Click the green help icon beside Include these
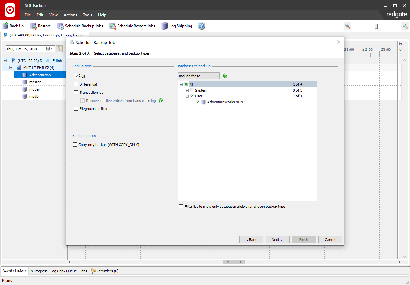Image resolution: width=410 pixels, height=285 pixels. pyautogui.click(x=225, y=76)
